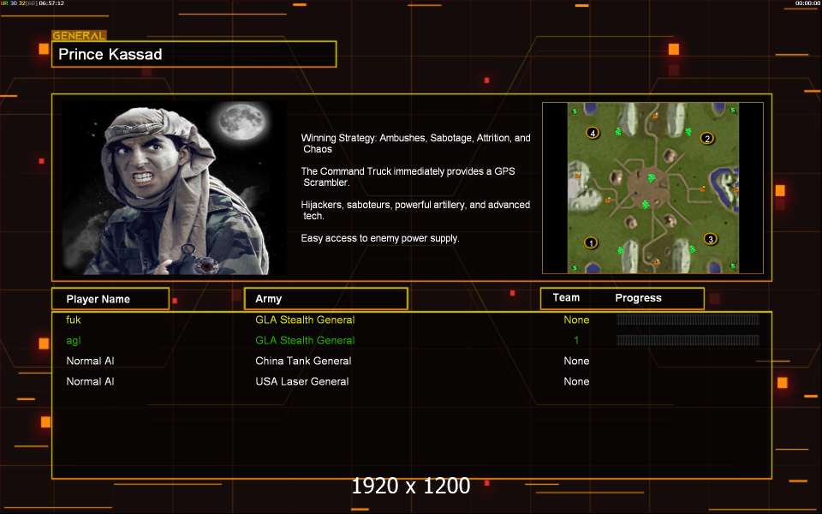Click the China Tank General army cell
The height and width of the screenshot is (514, 822).
coord(303,361)
